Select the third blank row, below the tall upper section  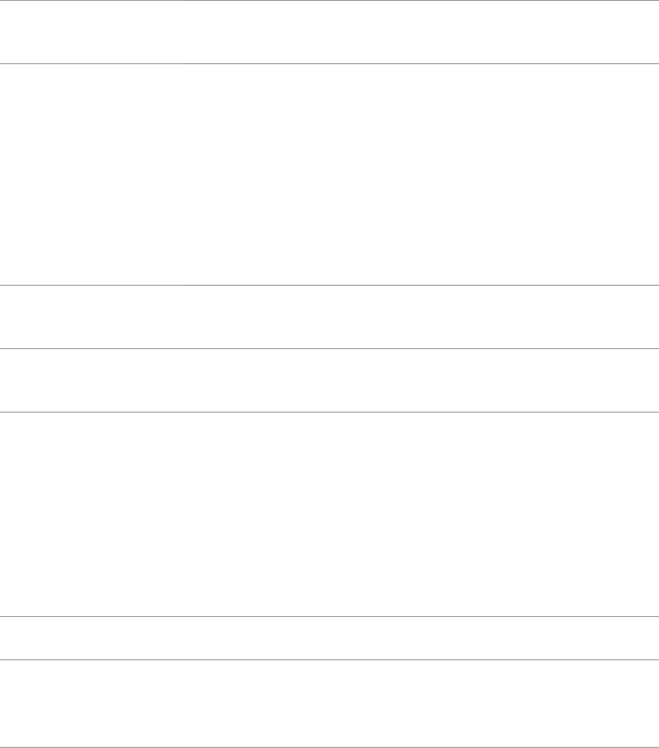329,317
